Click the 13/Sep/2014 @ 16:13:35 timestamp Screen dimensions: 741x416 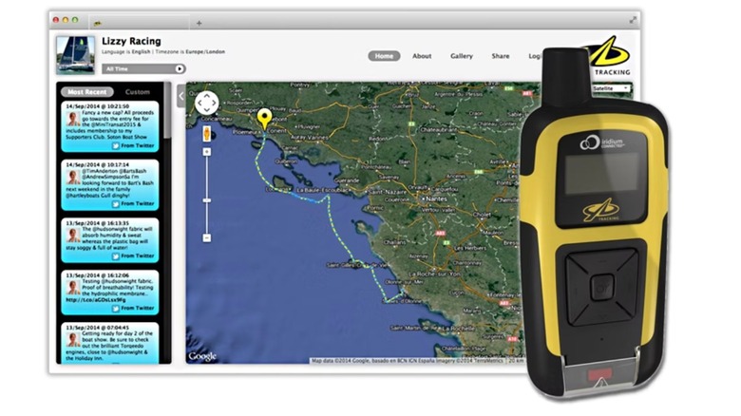pos(97,222)
